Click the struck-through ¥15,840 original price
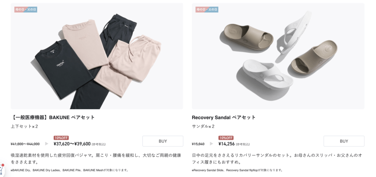376x177 pixels. (x=198, y=144)
